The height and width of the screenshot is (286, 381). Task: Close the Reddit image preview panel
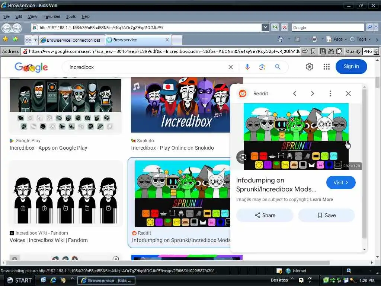(348, 93)
